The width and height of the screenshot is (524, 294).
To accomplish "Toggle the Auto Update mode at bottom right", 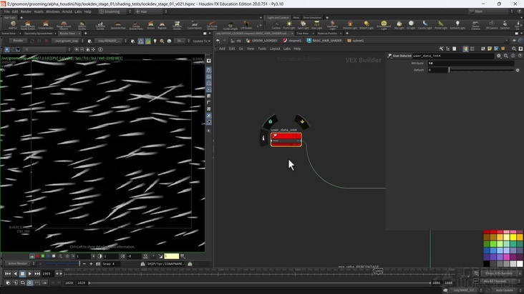I will pos(505,290).
